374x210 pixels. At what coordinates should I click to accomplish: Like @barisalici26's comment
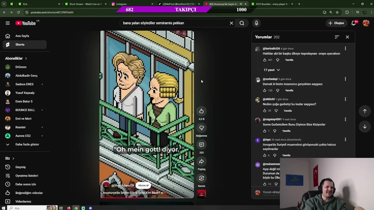click(x=265, y=60)
